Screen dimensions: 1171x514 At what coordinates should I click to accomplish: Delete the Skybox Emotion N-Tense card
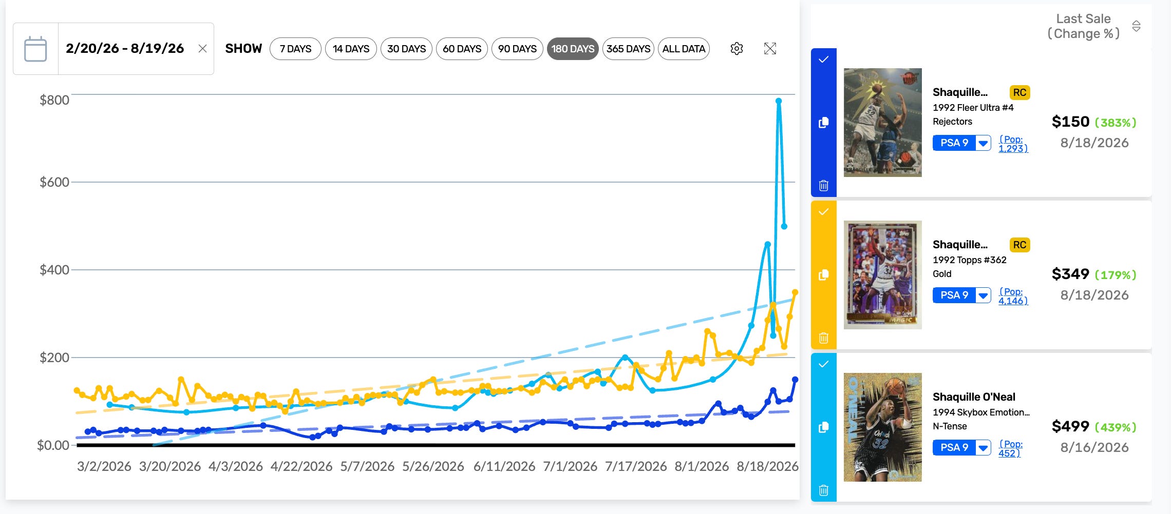[823, 490]
